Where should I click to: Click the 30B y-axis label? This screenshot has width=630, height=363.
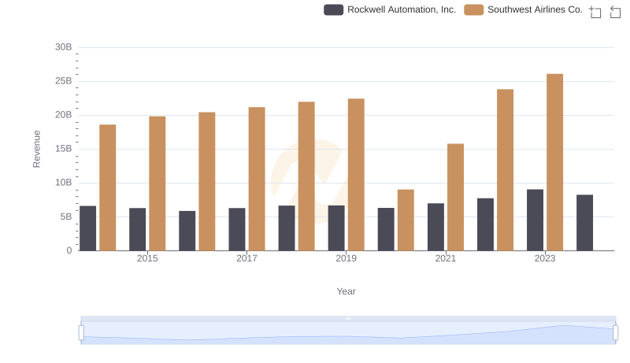pos(64,47)
